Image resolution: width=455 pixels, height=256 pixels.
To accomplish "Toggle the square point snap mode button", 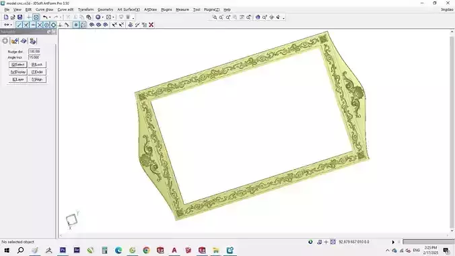I will tap(76, 25).
